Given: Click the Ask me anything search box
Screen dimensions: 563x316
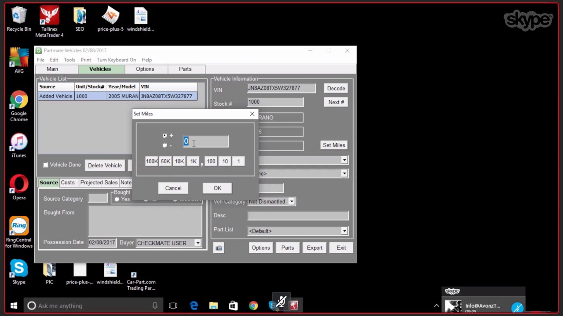Looking at the screenshot, I should tap(93, 305).
